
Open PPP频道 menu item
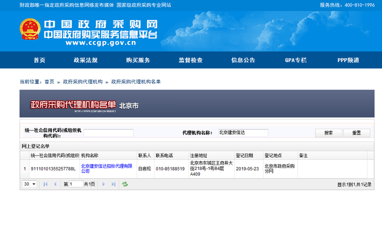pos(348,60)
